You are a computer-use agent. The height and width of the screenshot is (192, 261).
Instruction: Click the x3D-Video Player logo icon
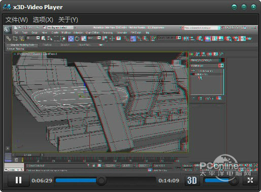(x=7, y=7)
